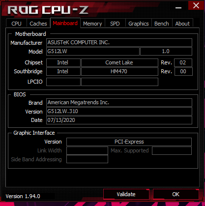Image resolution: width=205 pixels, height=206 pixels.
Task: Select the Mainboard tab
Action: [x=65, y=23]
